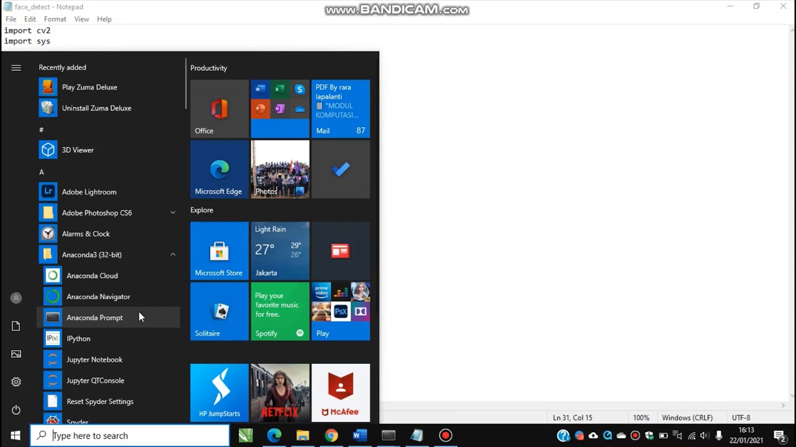Open Settings gear in Start sidebar
The image size is (796, 447).
tap(16, 382)
